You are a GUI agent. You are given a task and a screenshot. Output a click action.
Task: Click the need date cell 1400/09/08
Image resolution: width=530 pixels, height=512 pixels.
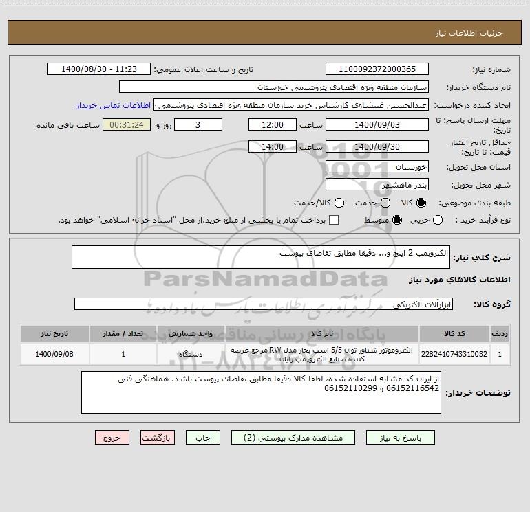[54, 354]
